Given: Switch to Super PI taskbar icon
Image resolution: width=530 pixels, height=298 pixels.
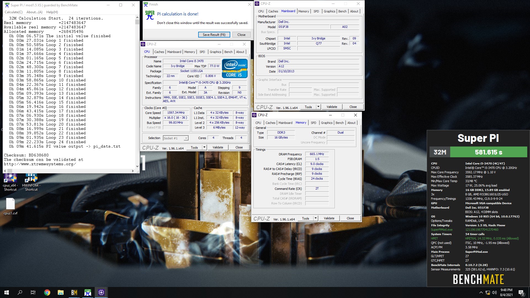Looking at the screenshot, I should [88, 292].
